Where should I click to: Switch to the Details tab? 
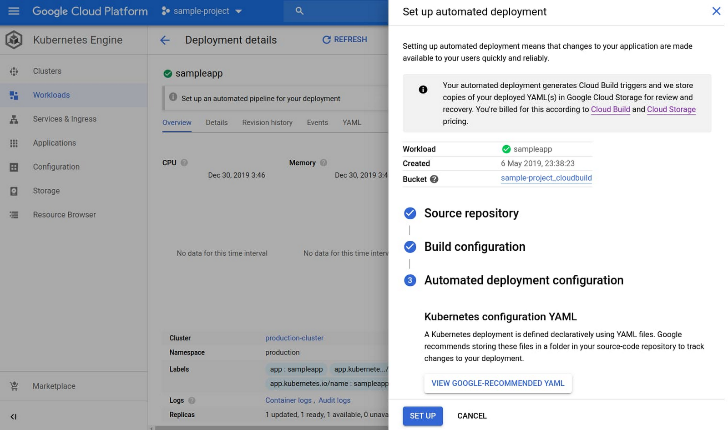pyautogui.click(x=217, y=122)
